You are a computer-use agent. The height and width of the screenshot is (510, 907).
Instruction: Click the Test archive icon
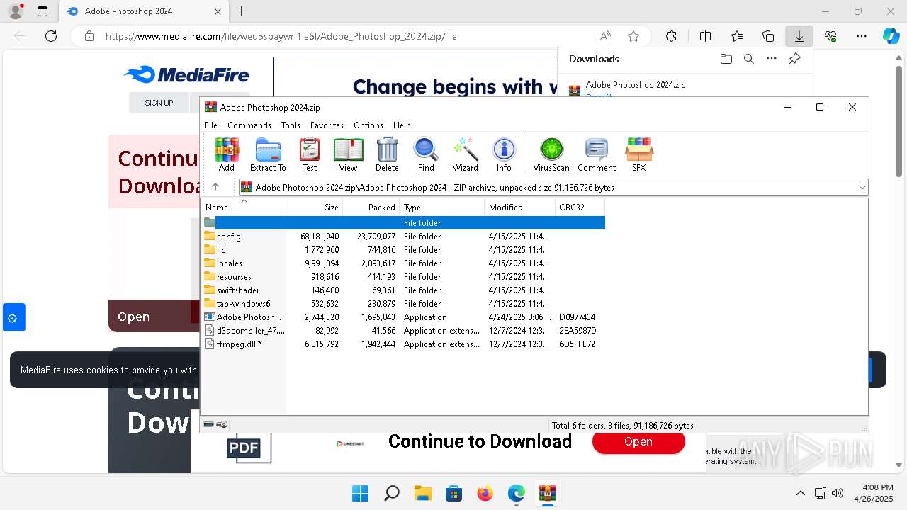pyautogui.click(x=310, y=154)
